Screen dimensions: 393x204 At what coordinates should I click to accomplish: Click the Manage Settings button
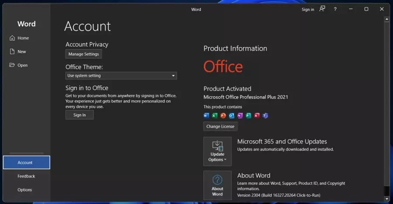[83, 54]
